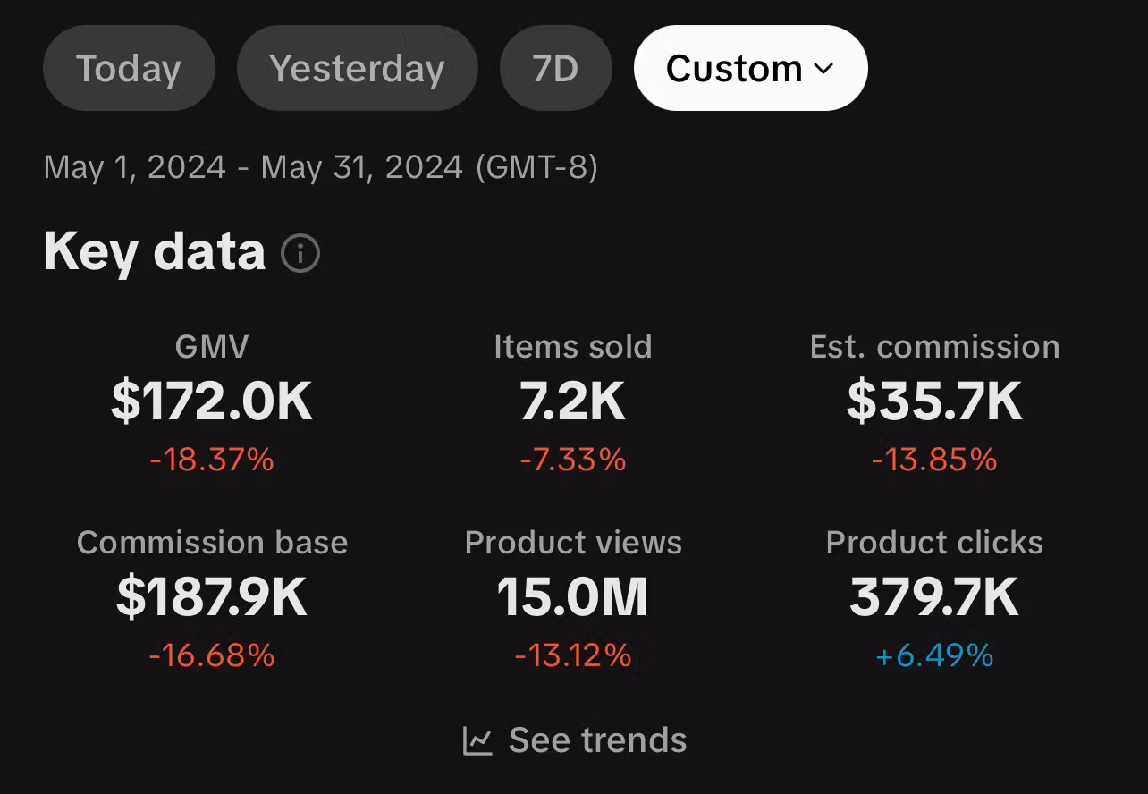Tap the Product views 15.0M value

573,597
